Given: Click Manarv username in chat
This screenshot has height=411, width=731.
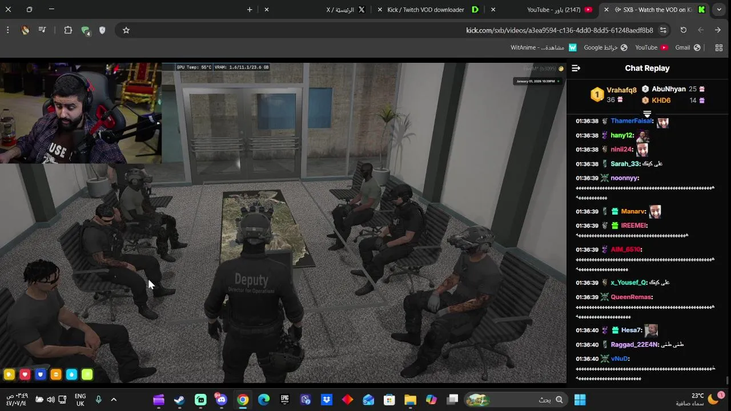Looking at the screenshot, I should (x=633, y=212).
